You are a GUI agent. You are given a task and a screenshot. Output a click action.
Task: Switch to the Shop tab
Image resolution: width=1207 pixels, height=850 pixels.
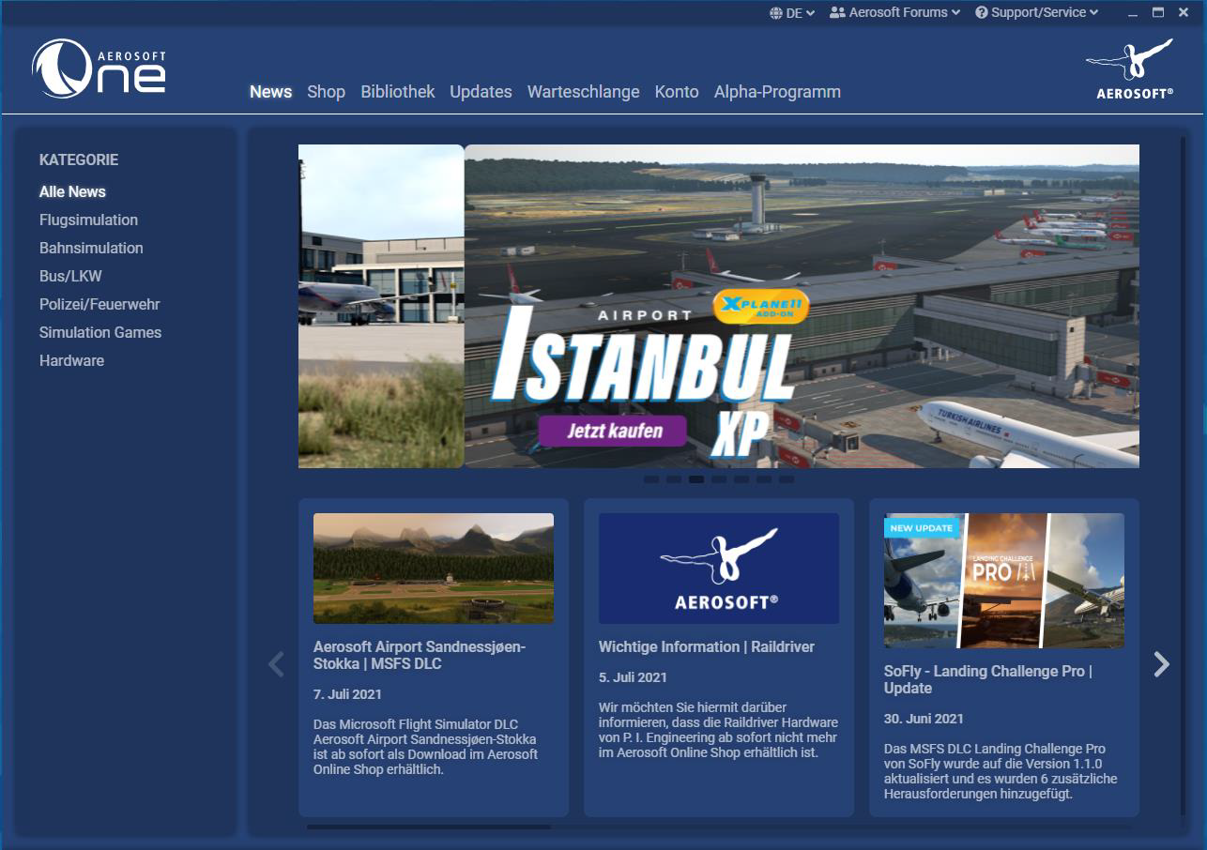pyautogui.click(x=326, y=92)
